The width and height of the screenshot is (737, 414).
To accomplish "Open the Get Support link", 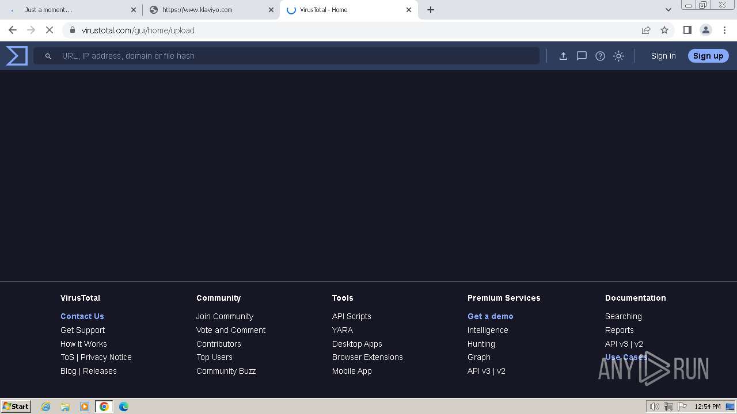I will (83, 330).
